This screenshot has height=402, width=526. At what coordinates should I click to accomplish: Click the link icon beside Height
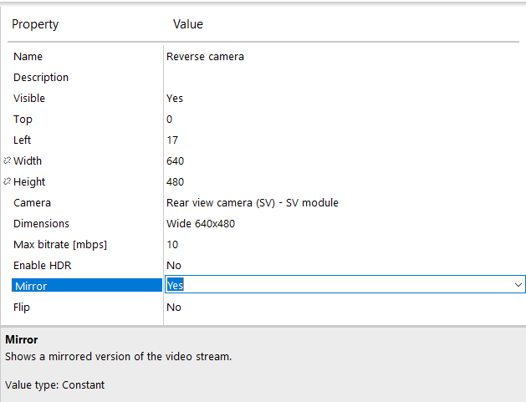tap(7, 181)
